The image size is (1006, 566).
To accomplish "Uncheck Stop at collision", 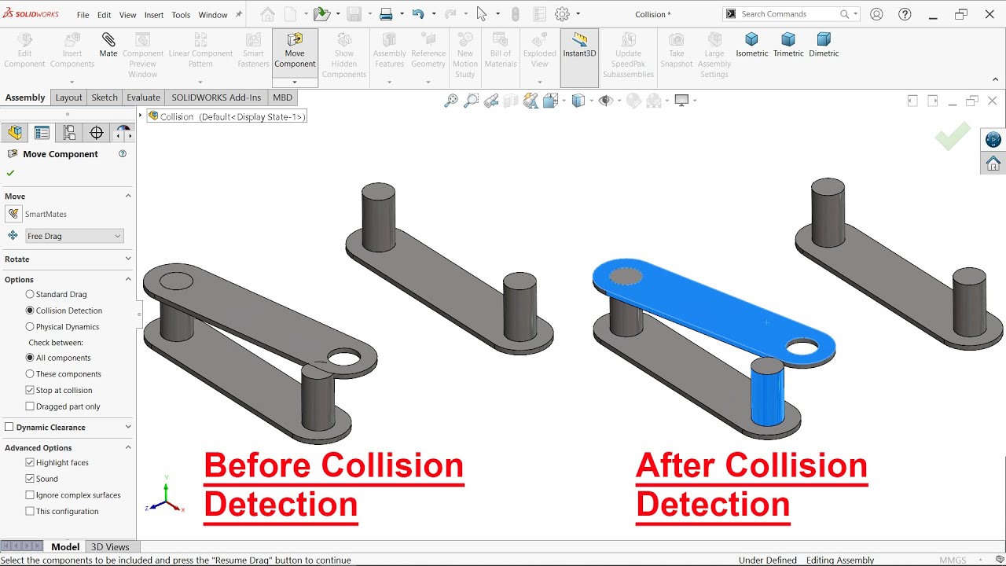I will pyautogui.click(x=30, y=390).
